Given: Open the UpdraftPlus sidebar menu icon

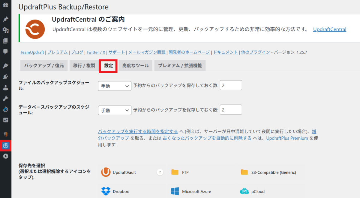Looking at the screenshot, I should [5, 146].
